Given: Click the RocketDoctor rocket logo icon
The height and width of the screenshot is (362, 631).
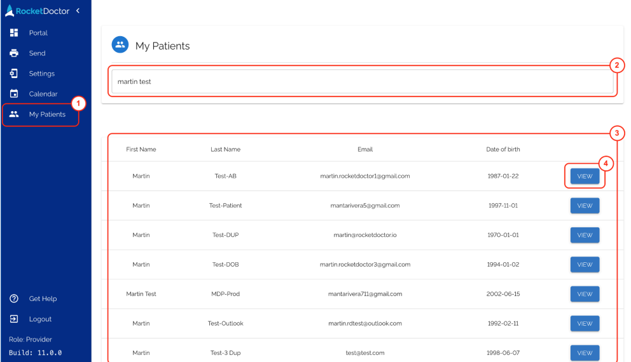Looking at the screenshot, I should (10, 11).
